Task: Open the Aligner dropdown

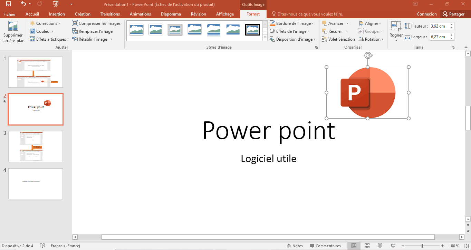Action: tap(370, 23)
